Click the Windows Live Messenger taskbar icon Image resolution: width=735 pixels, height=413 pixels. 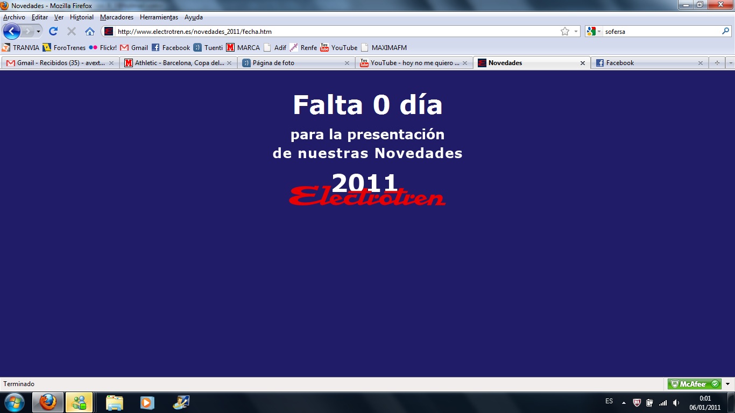(x=79, y=402)
